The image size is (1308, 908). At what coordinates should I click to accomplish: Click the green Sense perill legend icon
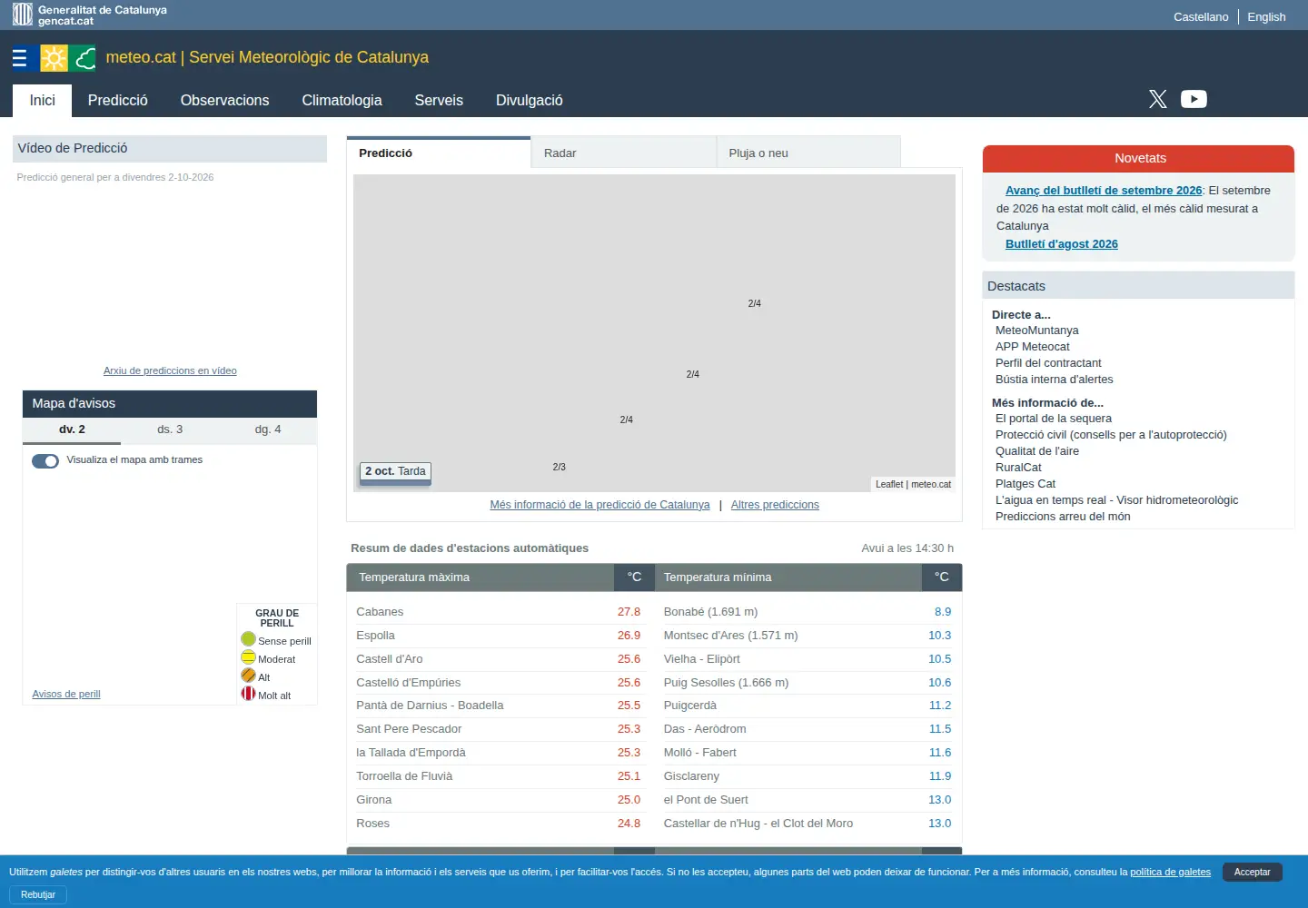[x=248, y=639]
